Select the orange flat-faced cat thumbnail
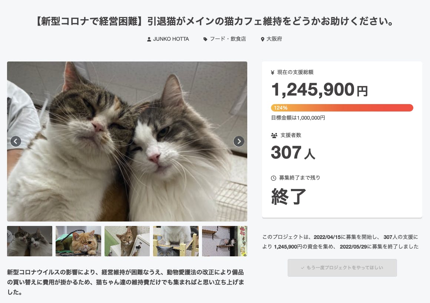 pos(78,241)
